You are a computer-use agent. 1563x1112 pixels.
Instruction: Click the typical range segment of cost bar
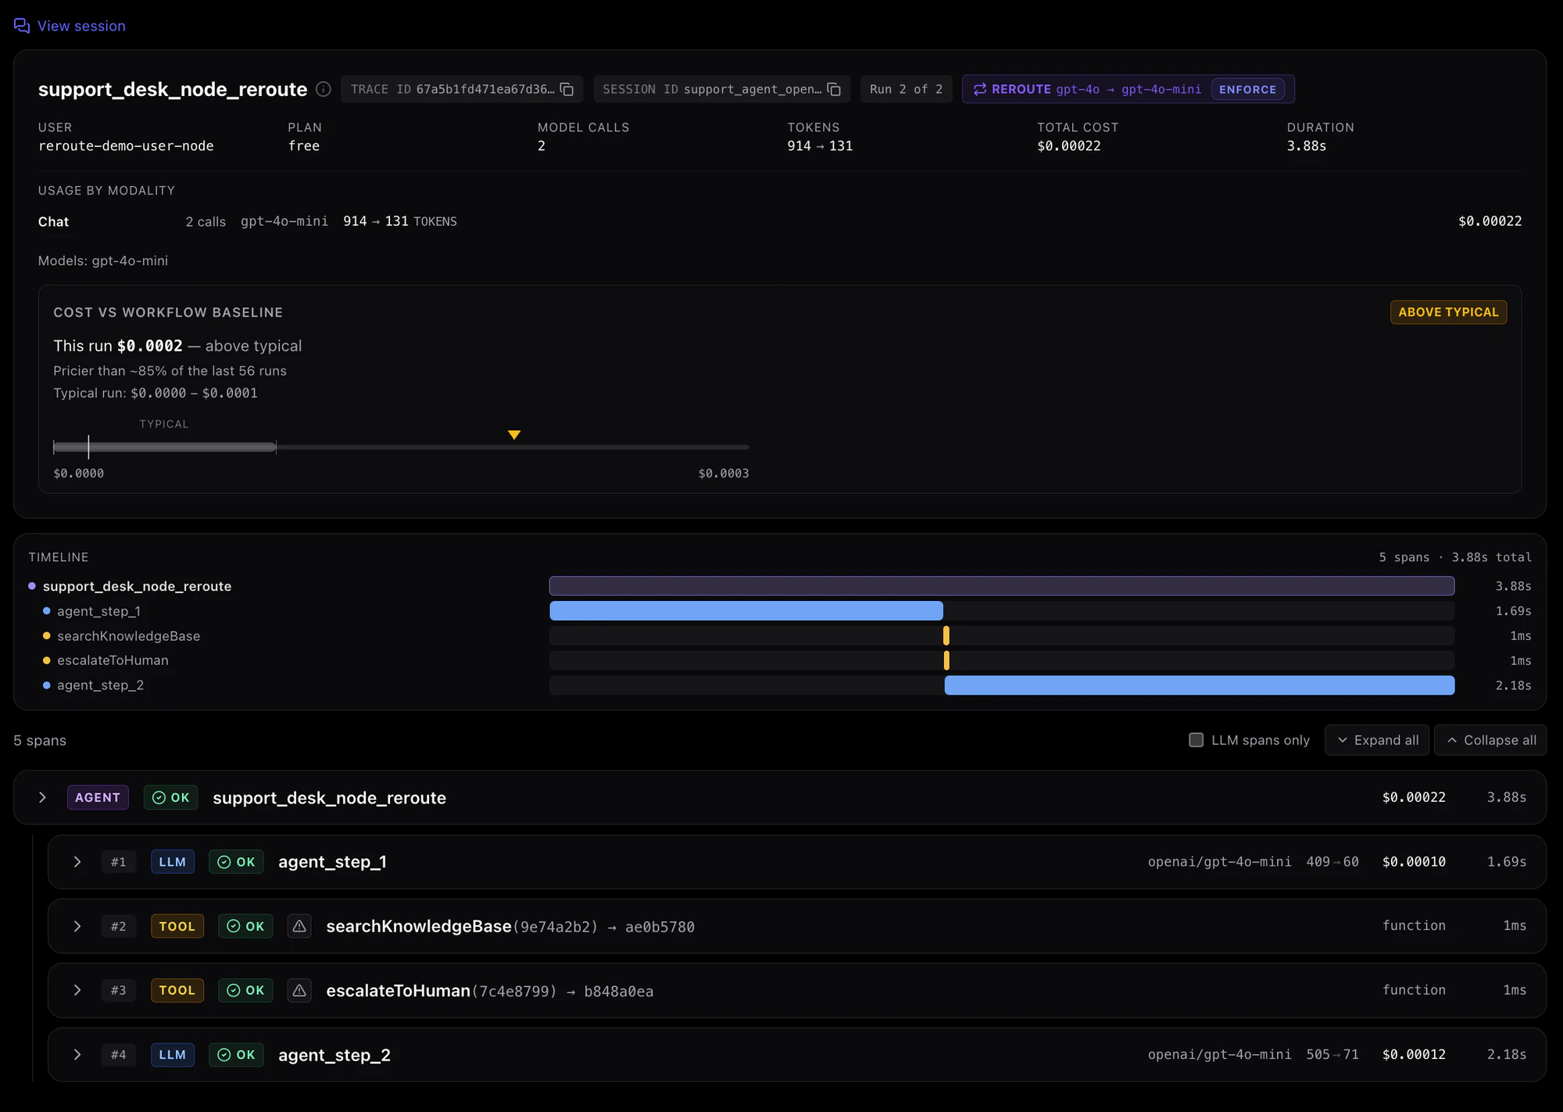(165, 447)
